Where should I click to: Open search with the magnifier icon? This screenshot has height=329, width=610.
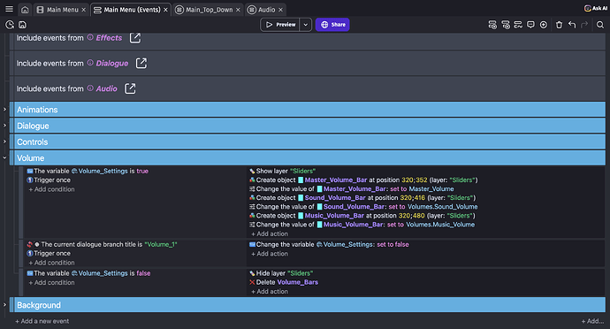(600, 25)
